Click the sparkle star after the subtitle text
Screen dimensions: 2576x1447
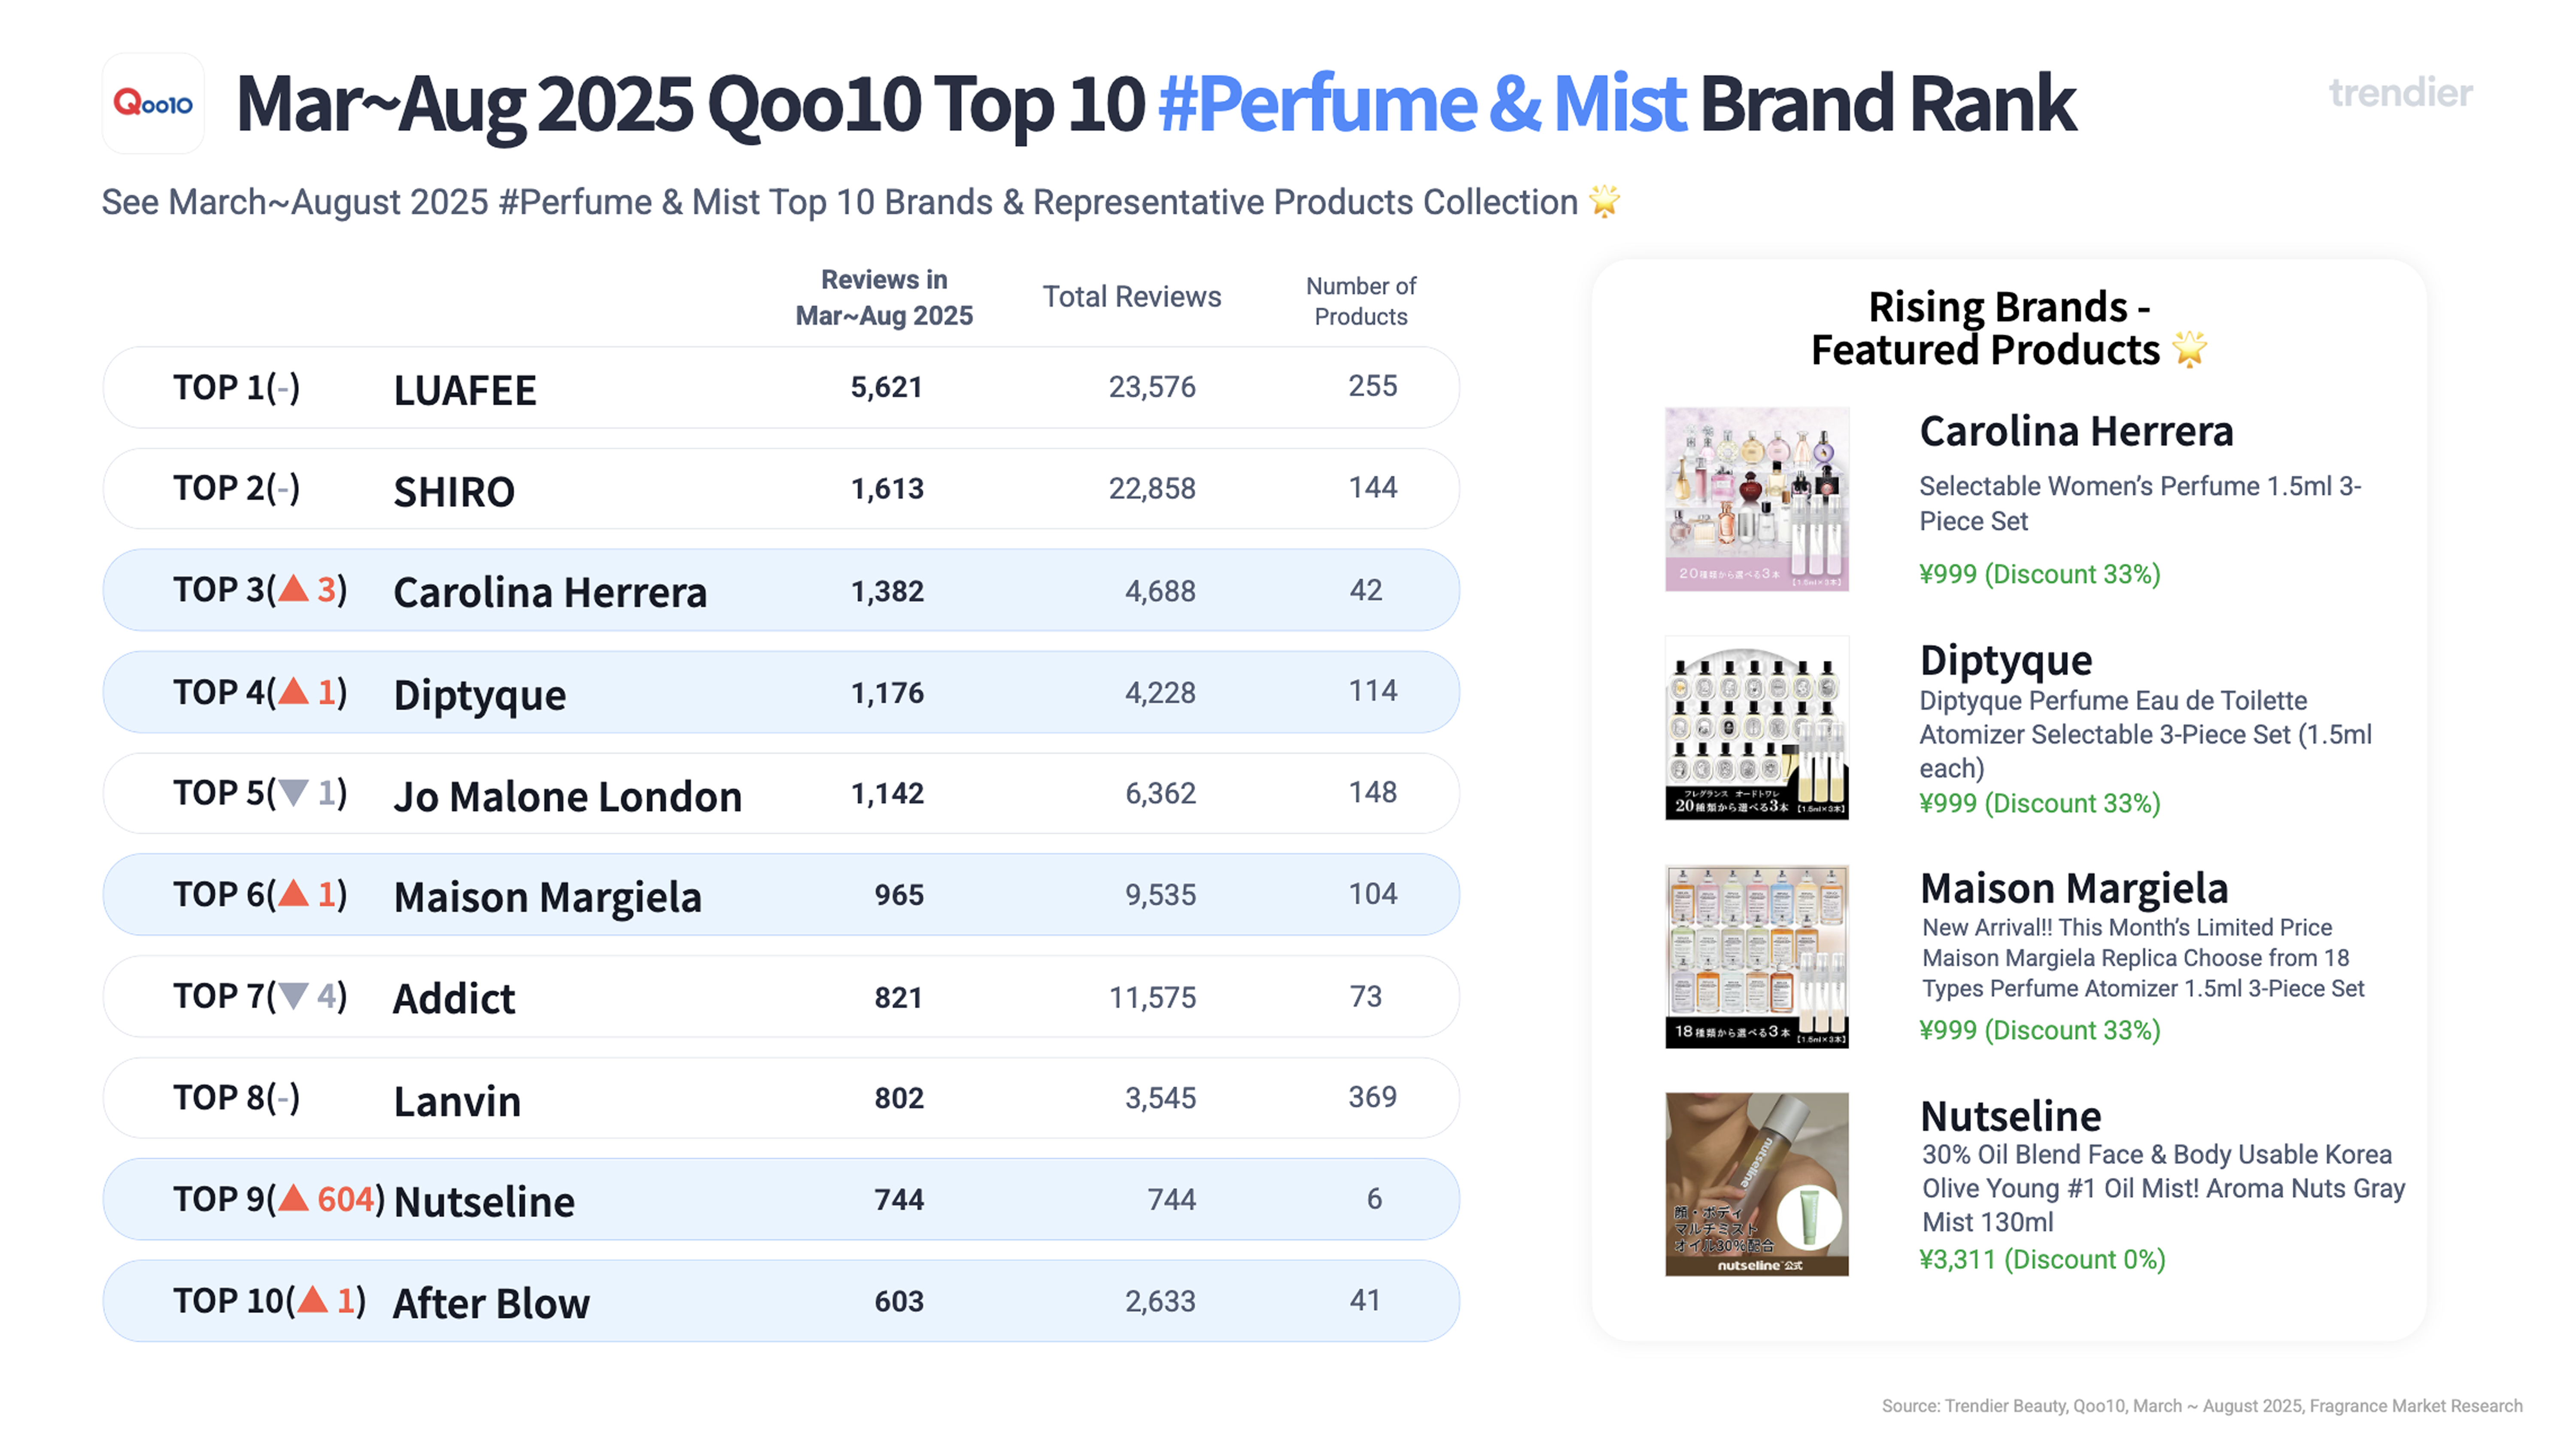(x=1604, y=201)
